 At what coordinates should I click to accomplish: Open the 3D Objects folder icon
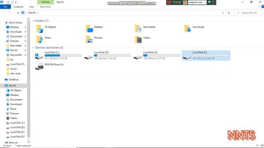(40, 29)
